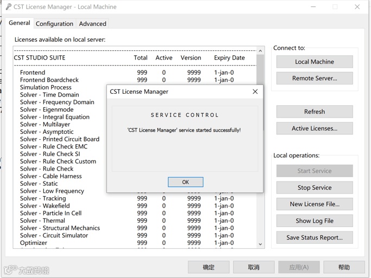Click the 确定 button
Viewport: 371px width, 278px height.
tap(208, 267)
